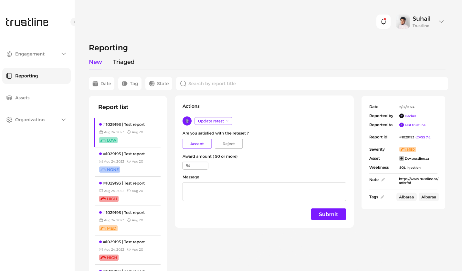Click the search magnifier icon

click(x=183, y=84)
